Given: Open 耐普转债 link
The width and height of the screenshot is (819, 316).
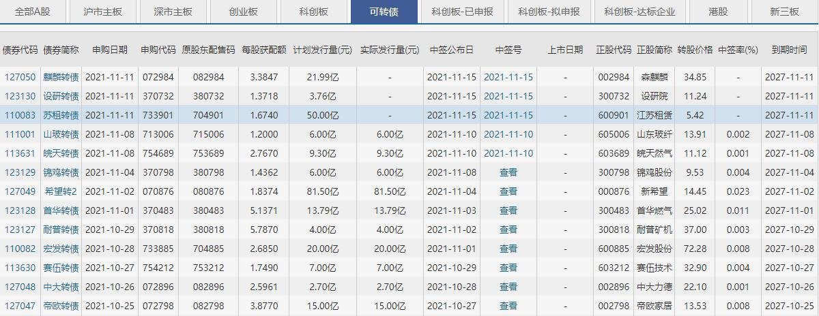Looking at the screenshot, I should click(61, 230).
